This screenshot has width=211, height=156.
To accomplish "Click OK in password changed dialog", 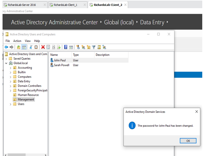I will (x=188, y=141).
